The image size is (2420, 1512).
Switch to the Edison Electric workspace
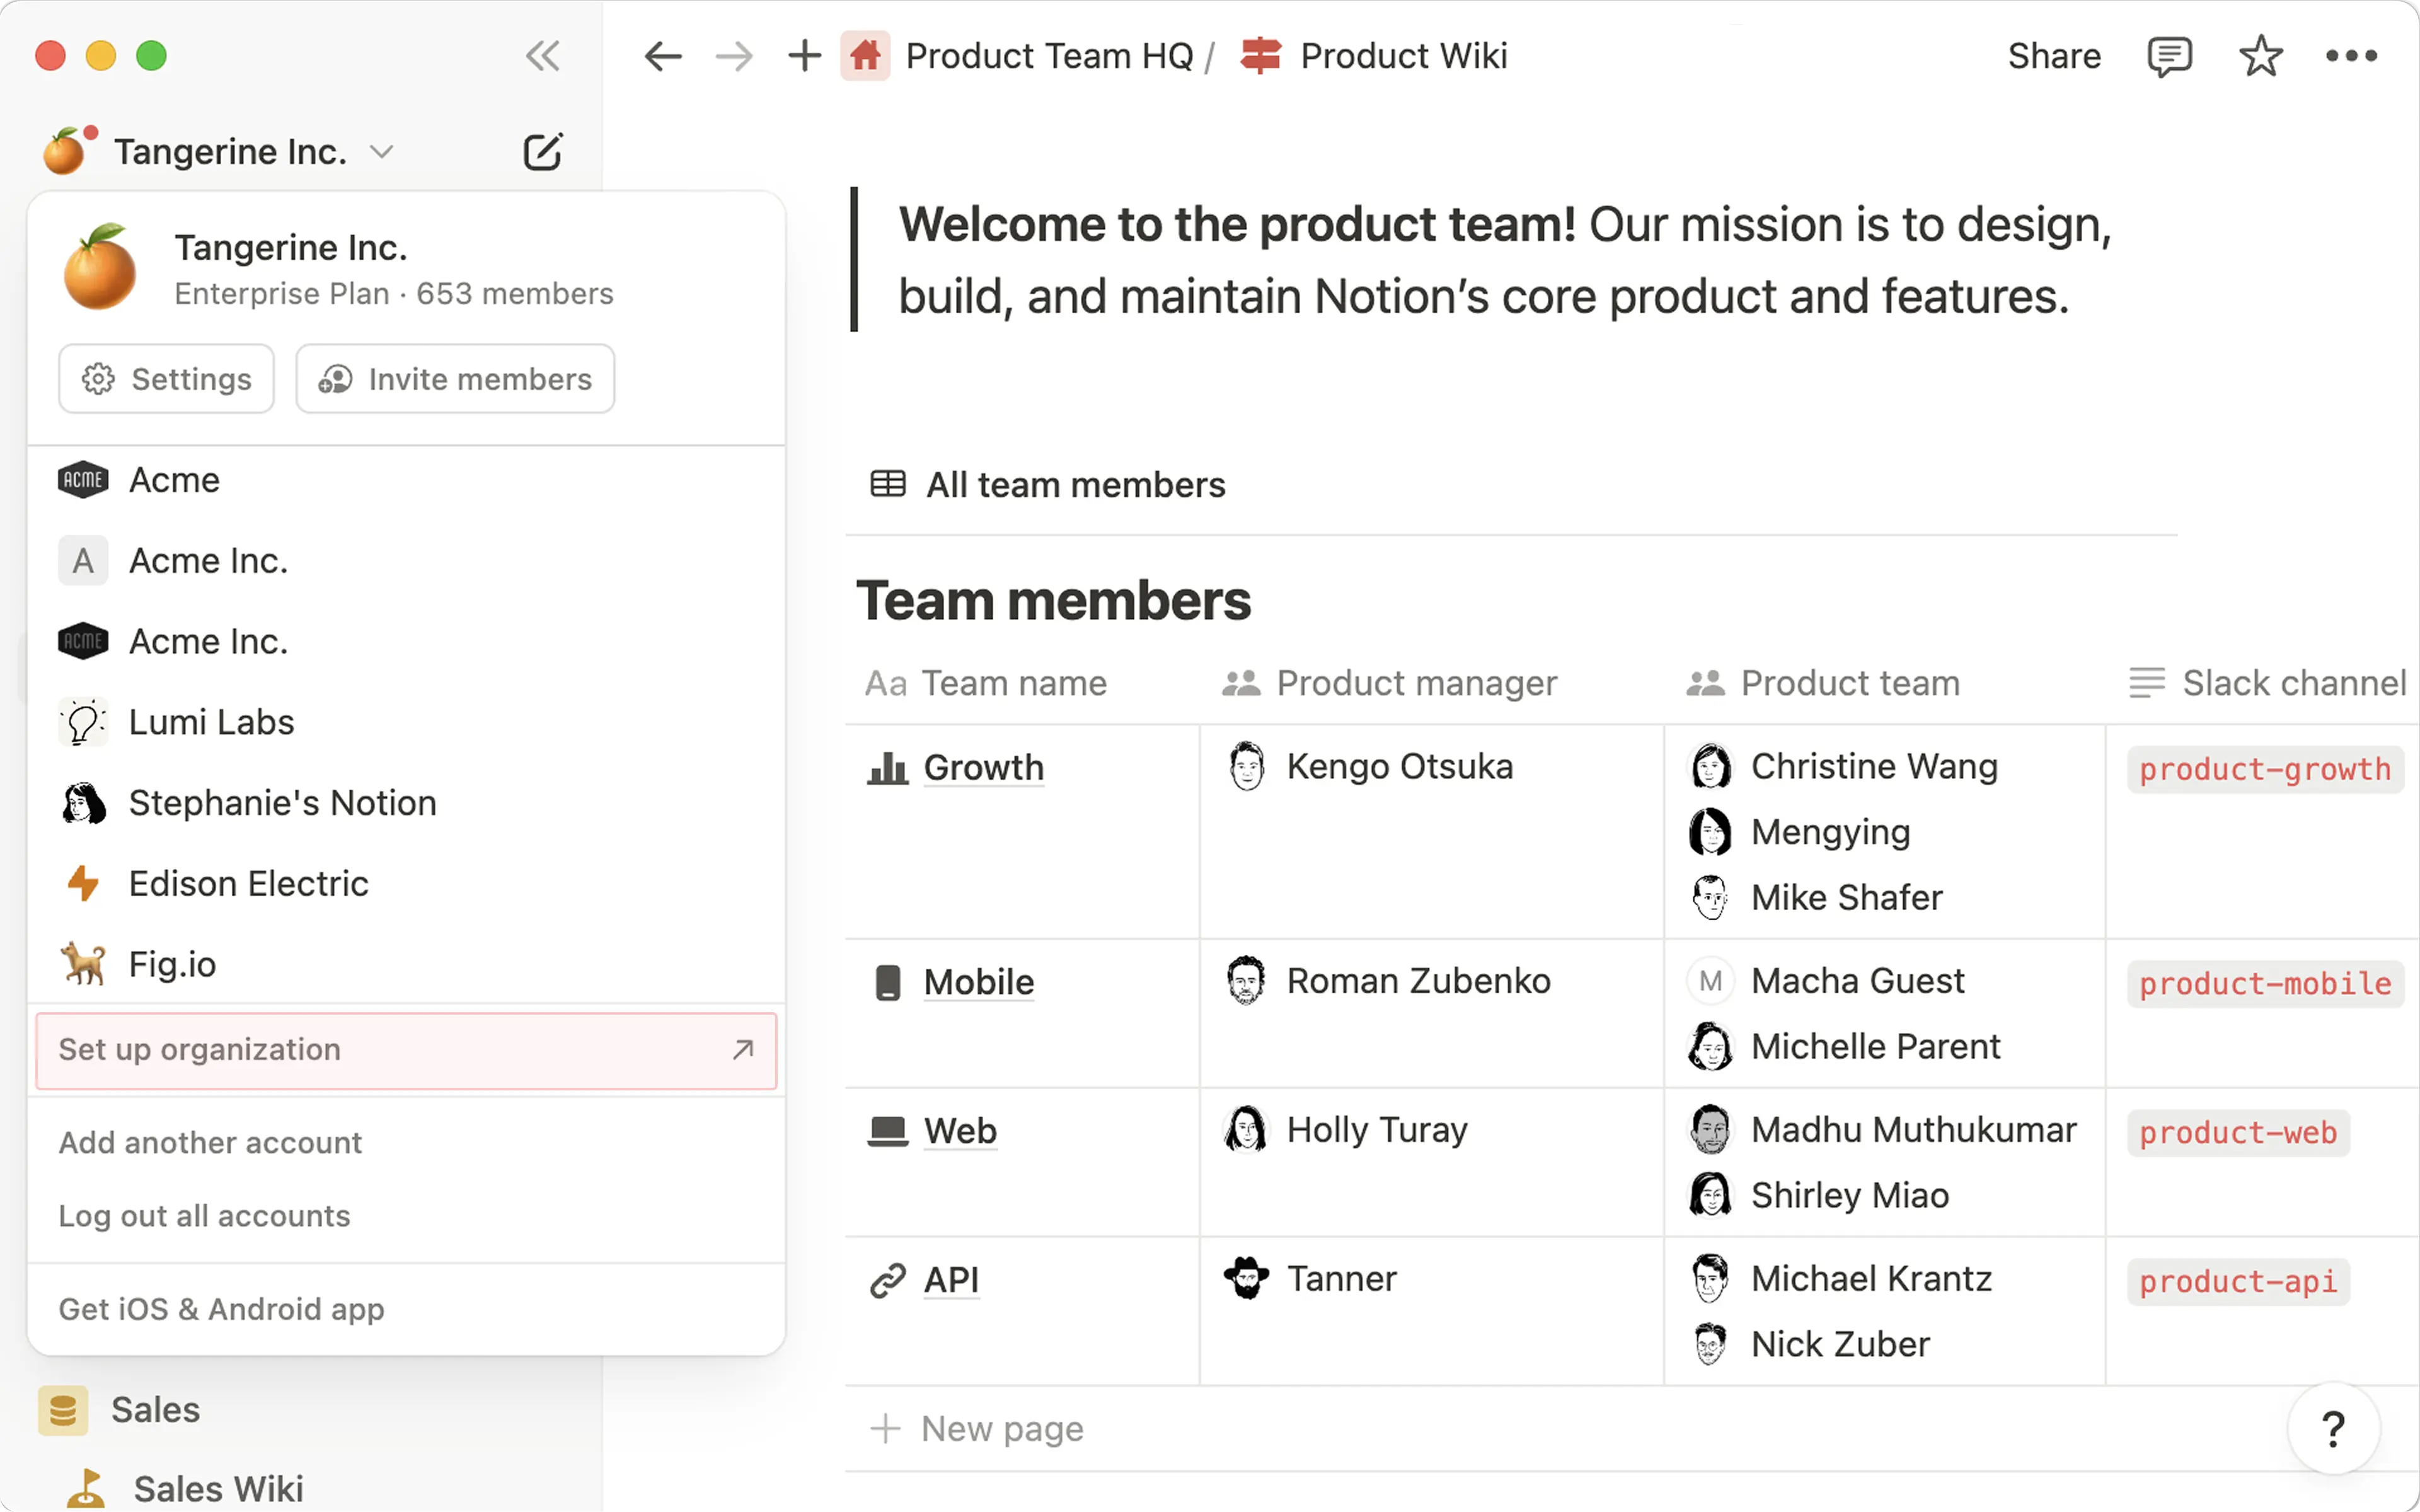pos(248,884)
